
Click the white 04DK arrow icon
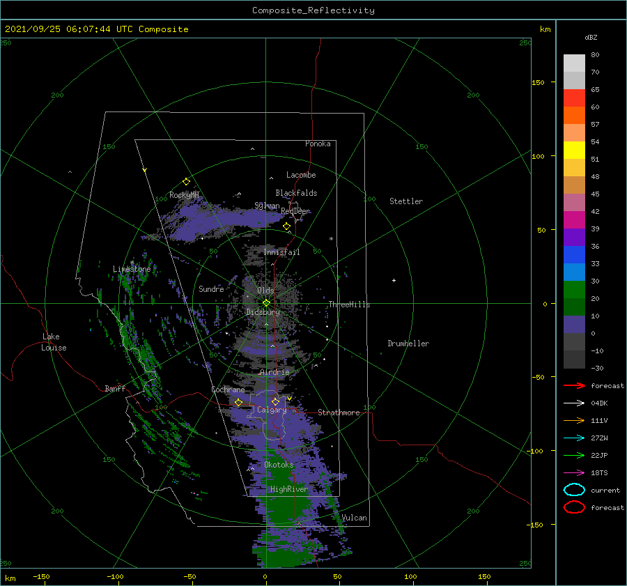point(574,403)
